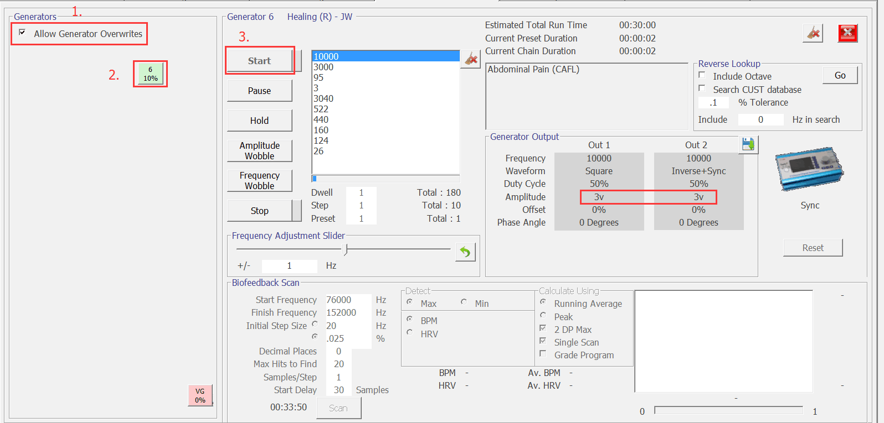Click the Out 1 Duty Cycle 50% value

599,184
